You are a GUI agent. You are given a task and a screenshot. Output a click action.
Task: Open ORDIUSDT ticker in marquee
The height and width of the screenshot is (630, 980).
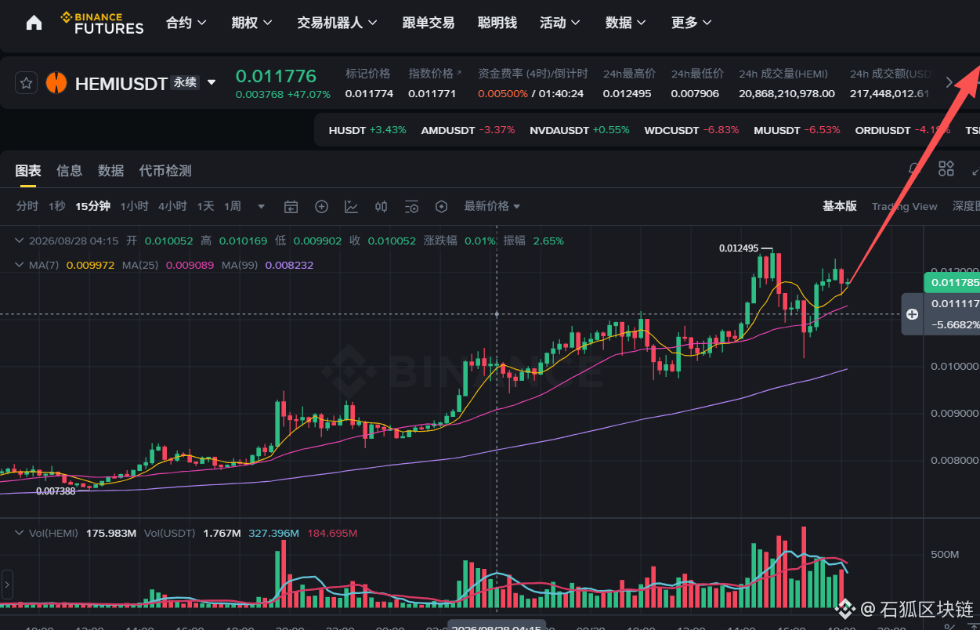[902, 130]
